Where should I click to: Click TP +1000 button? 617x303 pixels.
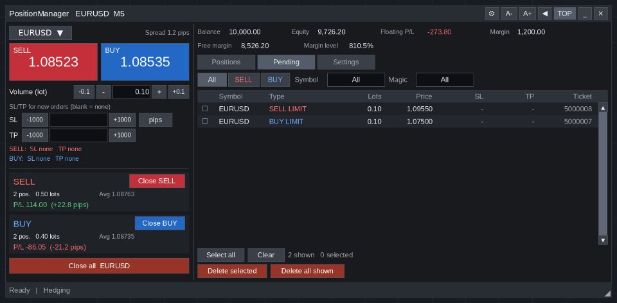point(122,135)
